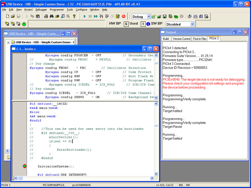Open the Tools menu
This screenshot has width=251, height=188.
[x=70, y=10]
